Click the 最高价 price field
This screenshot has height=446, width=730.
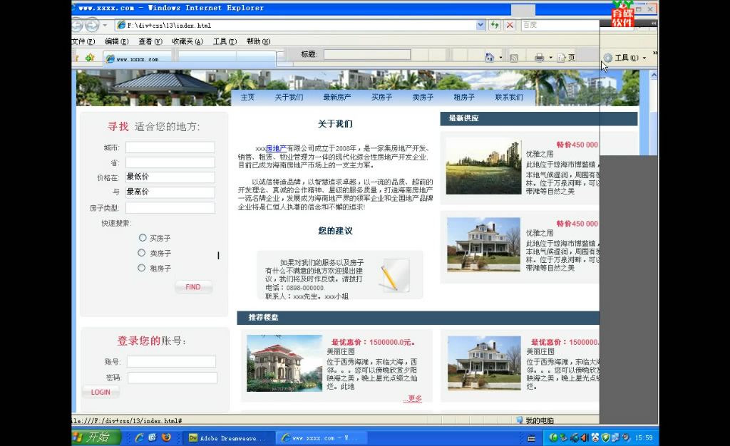[x=170, y=192]
